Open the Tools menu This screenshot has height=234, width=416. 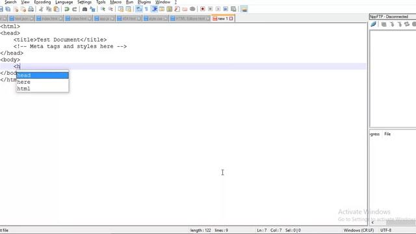coord(101,2)
